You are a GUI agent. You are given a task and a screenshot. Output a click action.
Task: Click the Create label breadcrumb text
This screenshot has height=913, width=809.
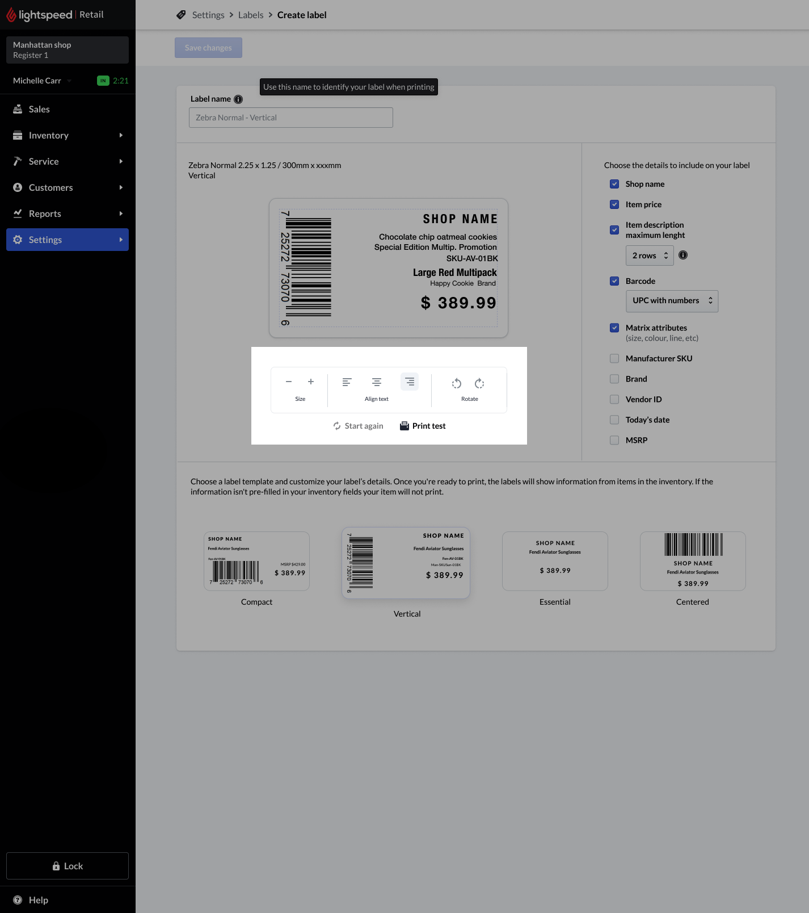302,15
